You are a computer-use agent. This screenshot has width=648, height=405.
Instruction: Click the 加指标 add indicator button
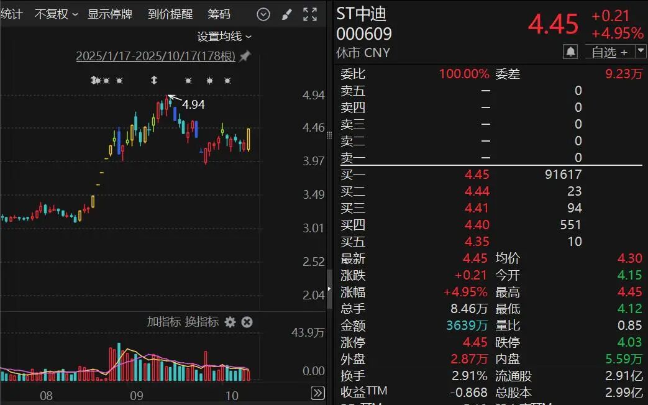tap(164, 322)
